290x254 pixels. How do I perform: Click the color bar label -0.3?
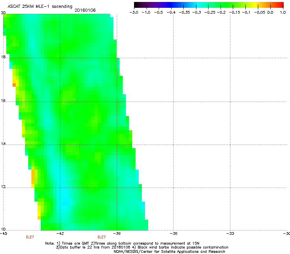[197, 13]
